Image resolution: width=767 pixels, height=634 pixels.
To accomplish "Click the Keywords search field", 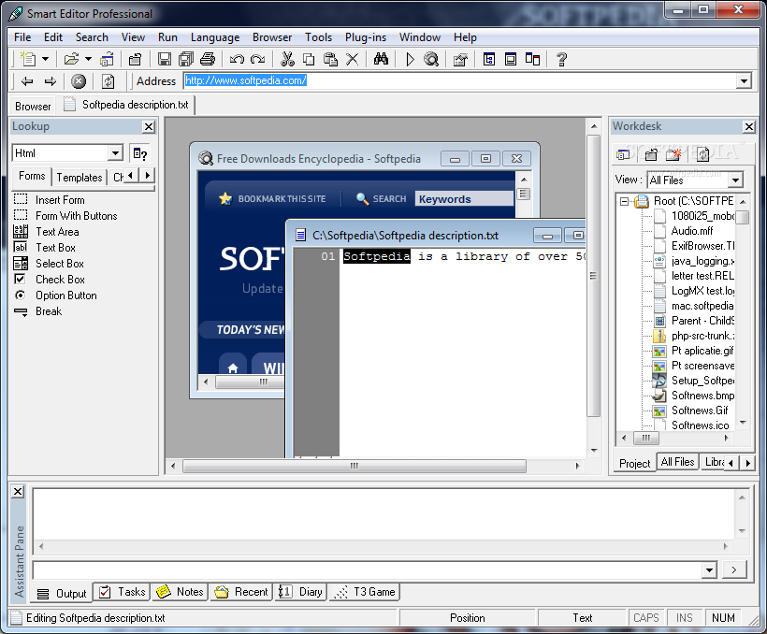I will [464, 198].
